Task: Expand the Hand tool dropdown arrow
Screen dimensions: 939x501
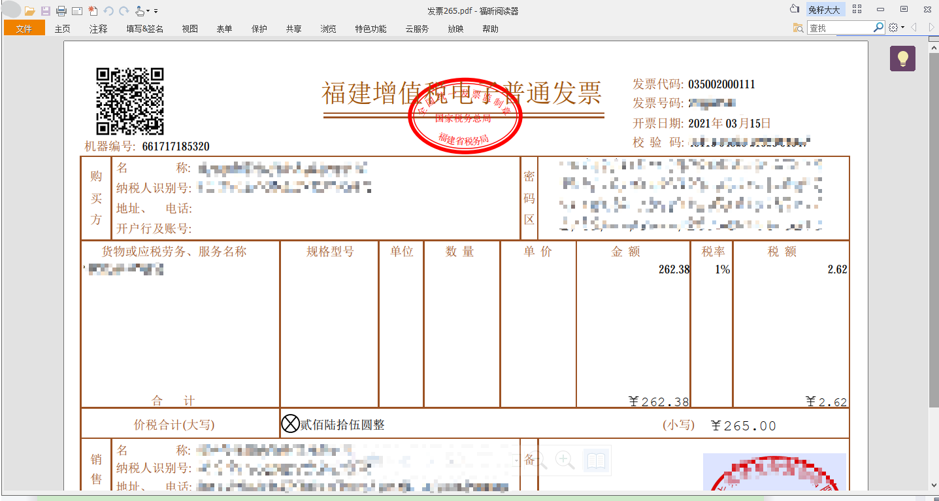Action: (148, 10)
